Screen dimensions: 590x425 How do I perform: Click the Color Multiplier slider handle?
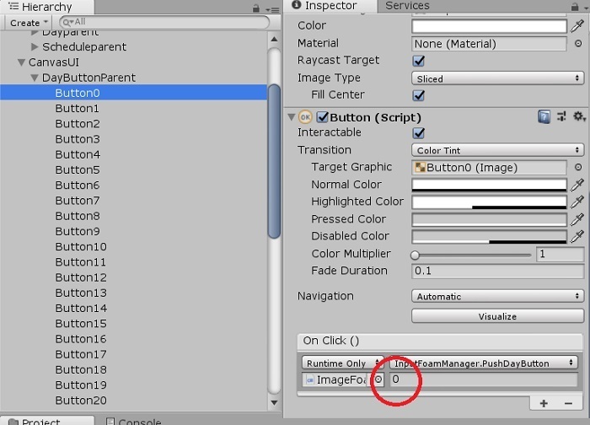click(415, 255)
